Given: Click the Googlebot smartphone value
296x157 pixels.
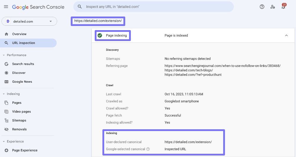Looking at the screenshot, I should tap(182, 101).
